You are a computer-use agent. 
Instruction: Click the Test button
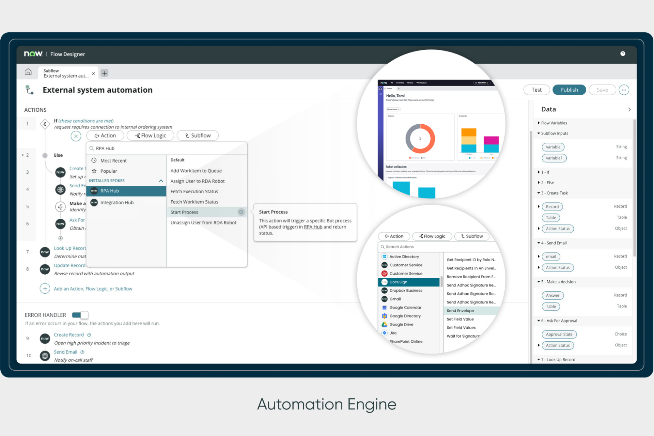click(536, 90)
